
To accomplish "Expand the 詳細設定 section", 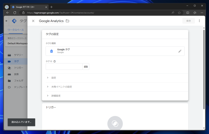I will point(117,96).
